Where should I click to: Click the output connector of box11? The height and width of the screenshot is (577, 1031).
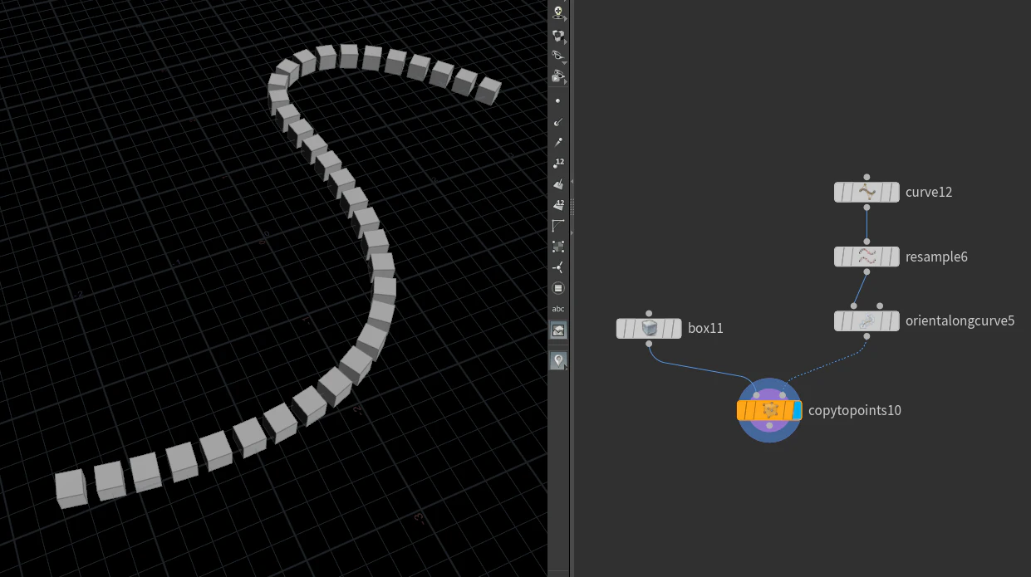(x=649, y=344)
